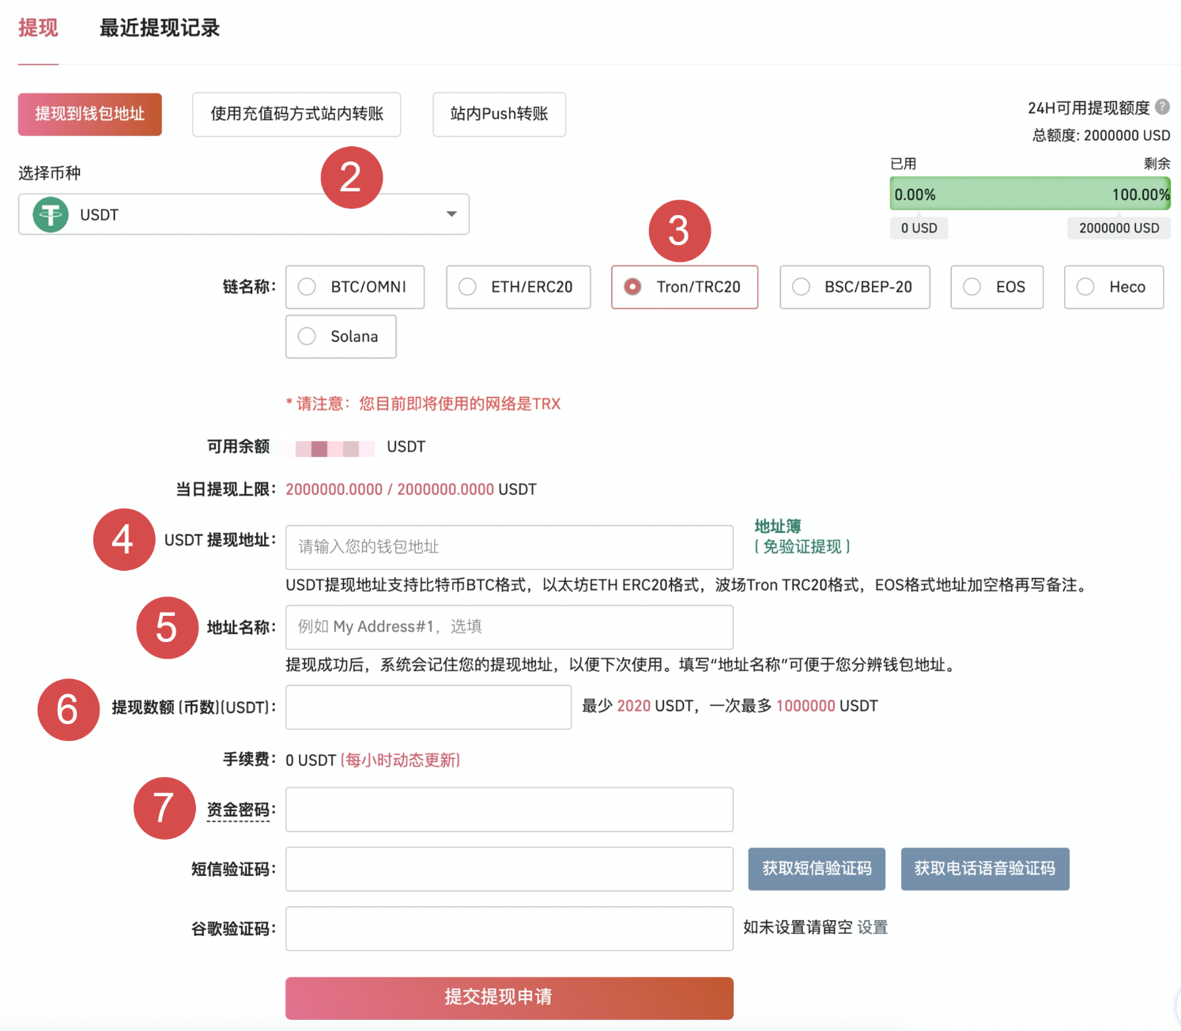This screenshot has width=1181, height=1031.
Task: Select the EOS chain option
Action: tap(996, 287)
